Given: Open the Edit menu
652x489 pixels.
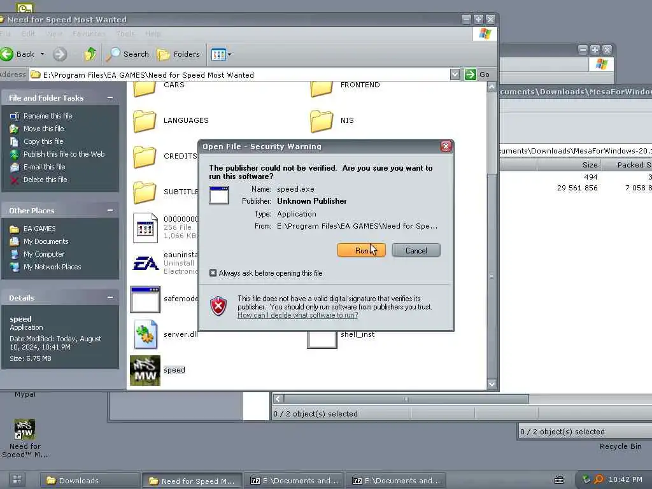Looking at the screenshot, I should click(x=28, y=34).
